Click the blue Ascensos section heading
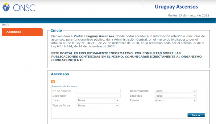Image resolution: width=216 pixels, height=124 pixels. pyautogui.click(x=60, y=74)
